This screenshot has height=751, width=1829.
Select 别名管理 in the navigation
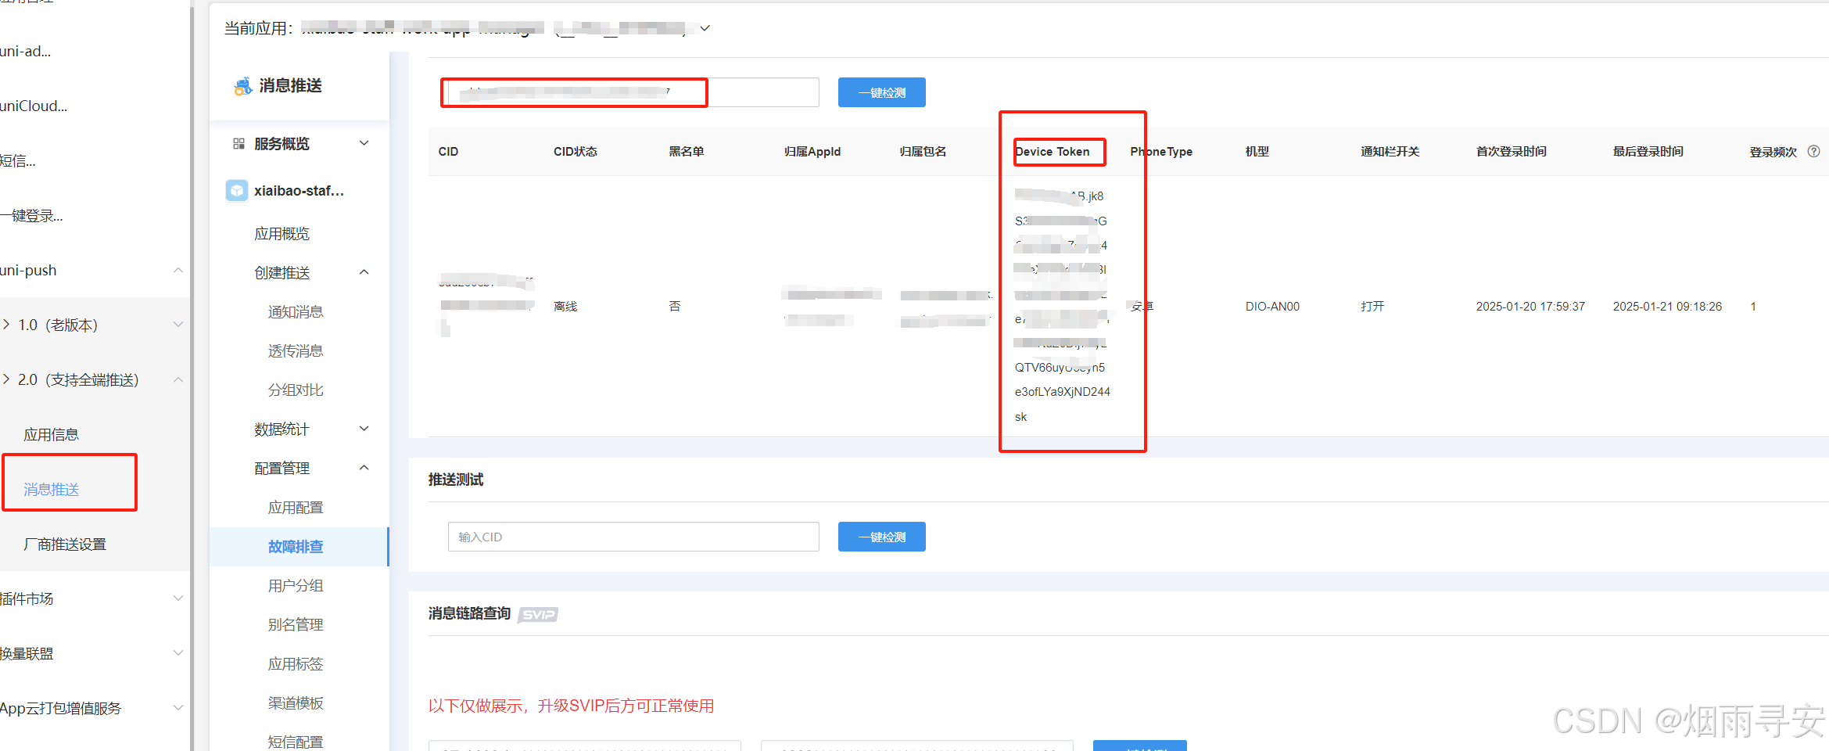[296, 623]
